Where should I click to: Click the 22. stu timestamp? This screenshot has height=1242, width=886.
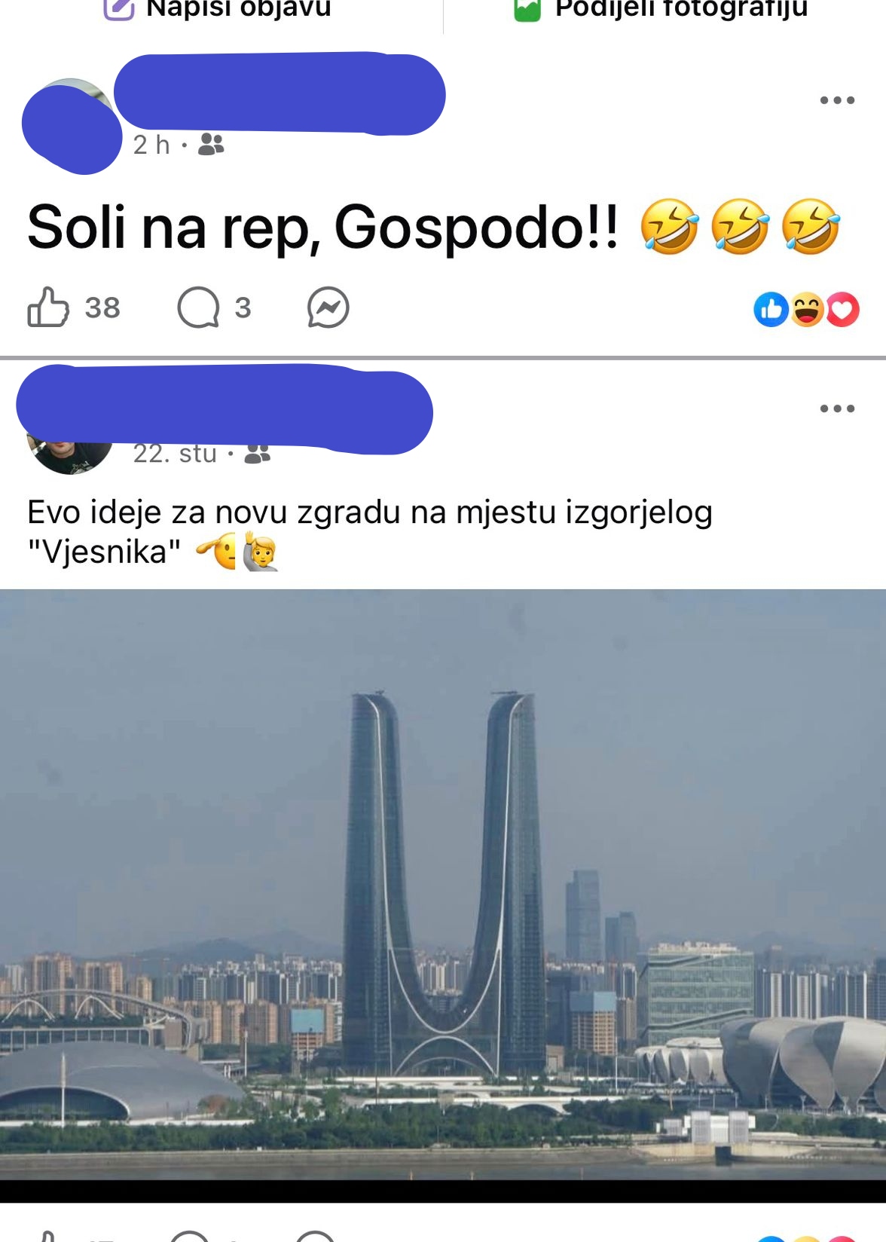[x=175, y=454]
